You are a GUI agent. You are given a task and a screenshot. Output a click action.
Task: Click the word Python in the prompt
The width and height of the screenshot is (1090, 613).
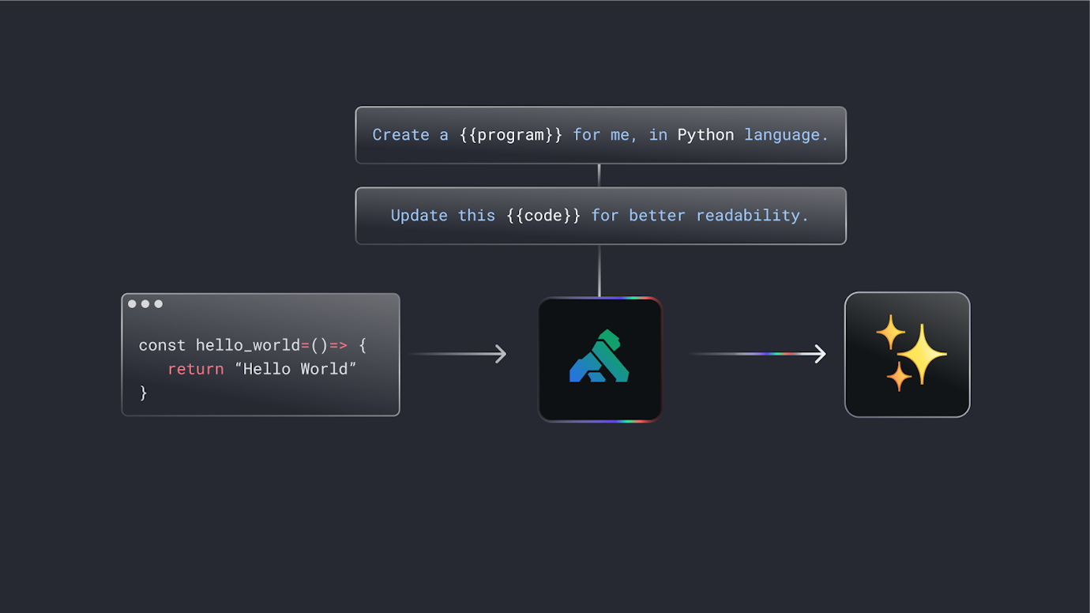(705, 135)
